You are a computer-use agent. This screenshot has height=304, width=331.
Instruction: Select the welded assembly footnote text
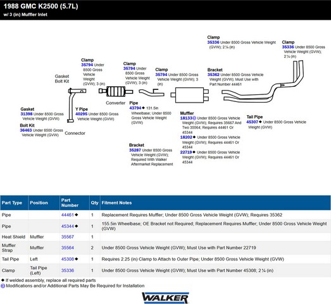point(51,281)
